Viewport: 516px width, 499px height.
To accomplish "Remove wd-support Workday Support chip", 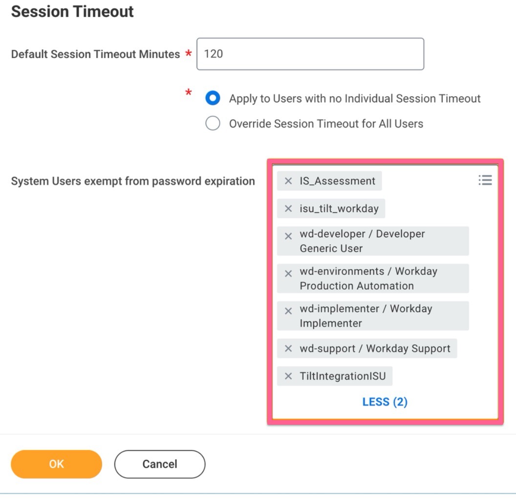I will click(288, 349).
